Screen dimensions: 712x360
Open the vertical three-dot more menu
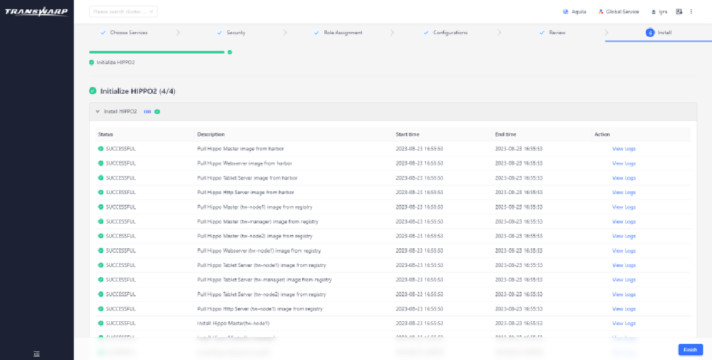pos(691,12)
